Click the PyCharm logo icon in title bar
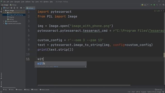 point(1,2)
